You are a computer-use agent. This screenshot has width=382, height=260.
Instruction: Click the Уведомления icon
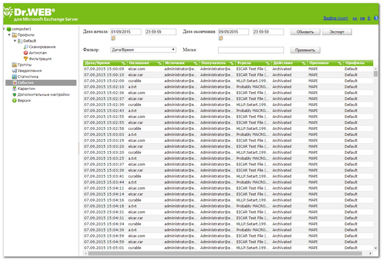point(14,70)
